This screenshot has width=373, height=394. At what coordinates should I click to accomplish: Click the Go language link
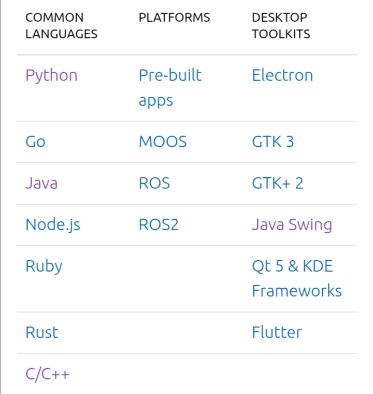[35, 142]
